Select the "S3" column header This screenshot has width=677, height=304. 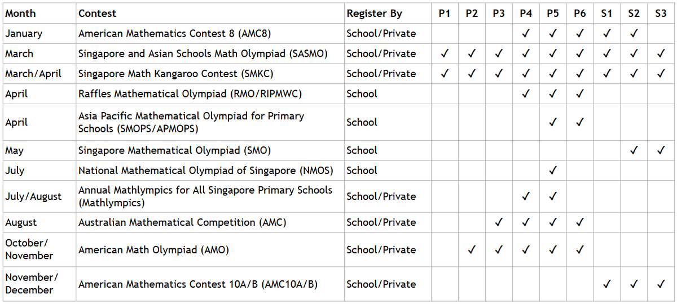661,14
